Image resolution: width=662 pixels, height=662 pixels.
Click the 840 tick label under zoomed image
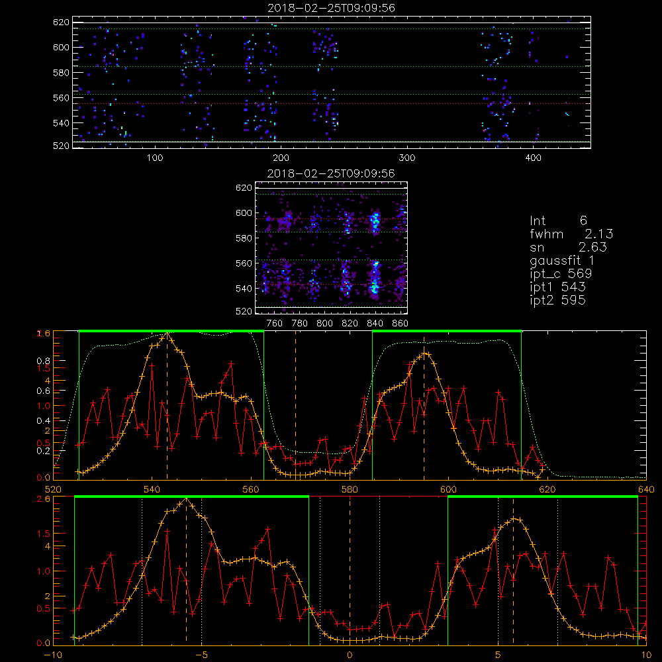pyautogui.click(x=375, y=324)
